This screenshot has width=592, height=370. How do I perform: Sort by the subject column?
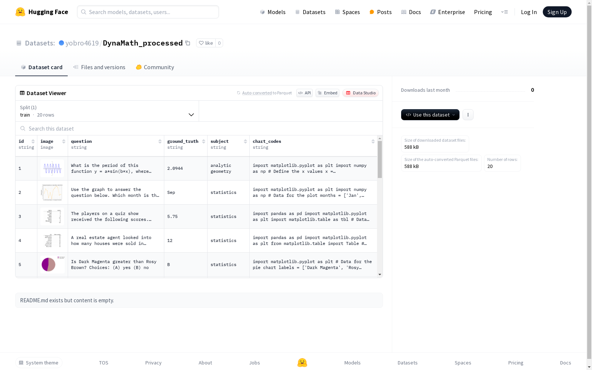(245, 141)
